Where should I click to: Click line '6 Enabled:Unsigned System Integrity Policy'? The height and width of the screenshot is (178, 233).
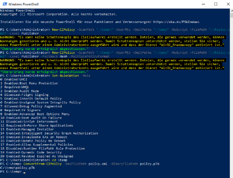coord(40,102)
